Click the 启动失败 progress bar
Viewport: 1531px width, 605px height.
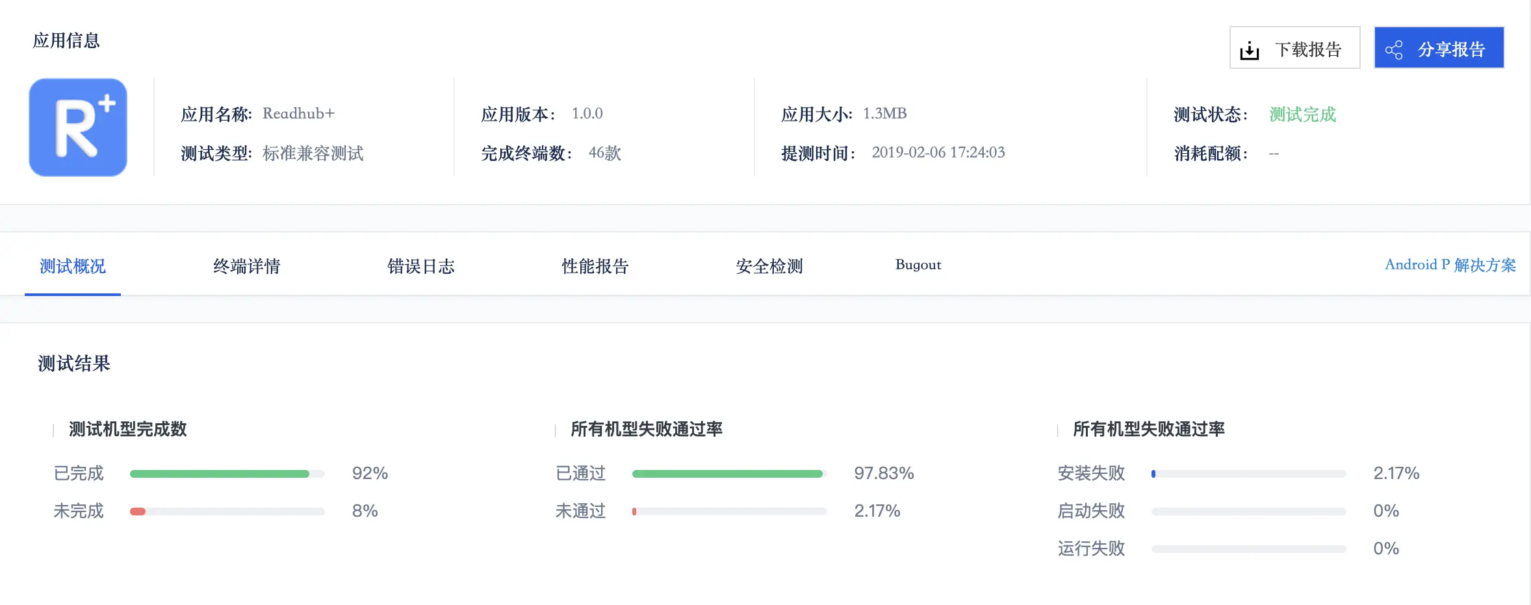[x=1248, y=512]
